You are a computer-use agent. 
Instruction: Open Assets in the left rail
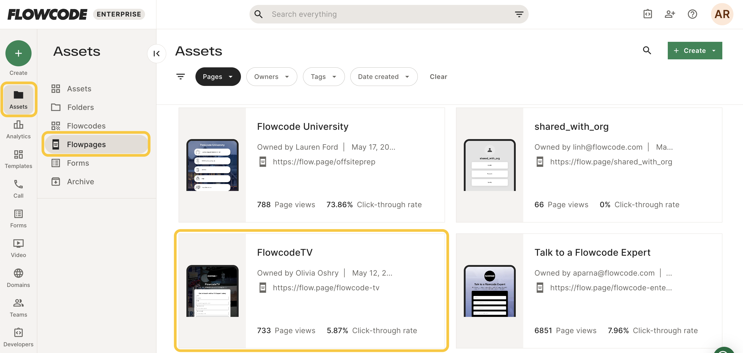18,100
